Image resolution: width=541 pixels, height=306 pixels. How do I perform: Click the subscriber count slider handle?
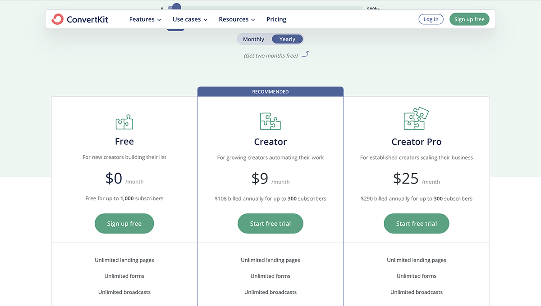(175, 7)
